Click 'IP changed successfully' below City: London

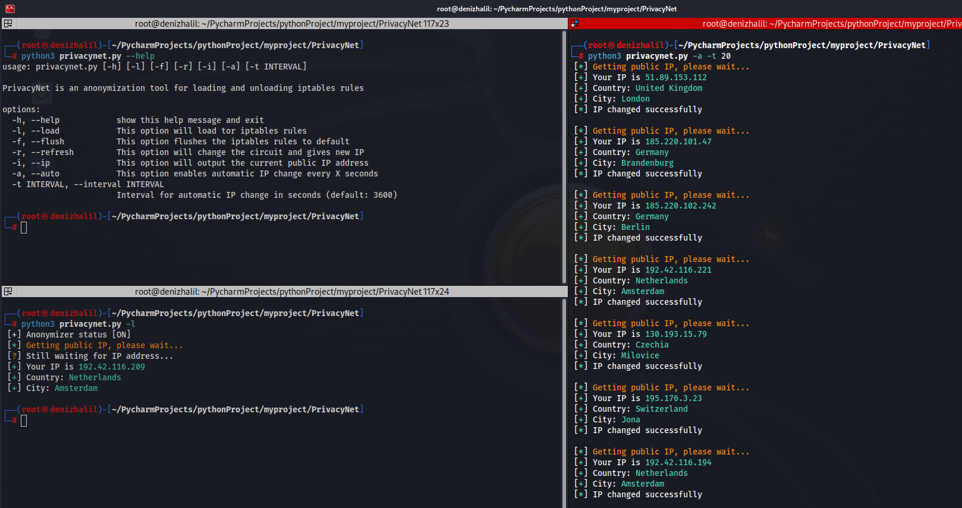pyautogui.click(x=647, y=109)
